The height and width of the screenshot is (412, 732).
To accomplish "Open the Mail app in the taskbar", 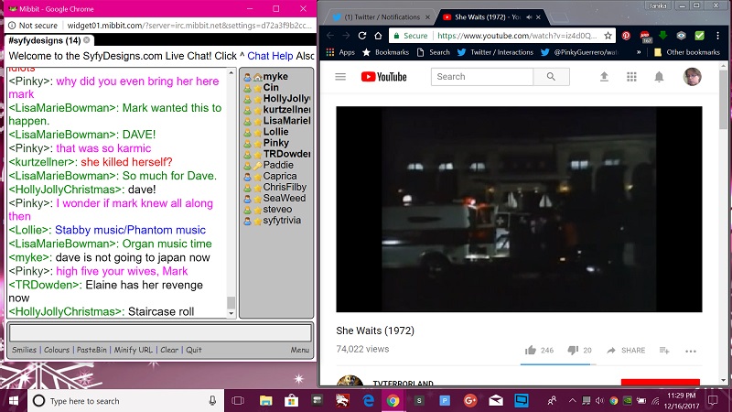I will click(496, 401).
